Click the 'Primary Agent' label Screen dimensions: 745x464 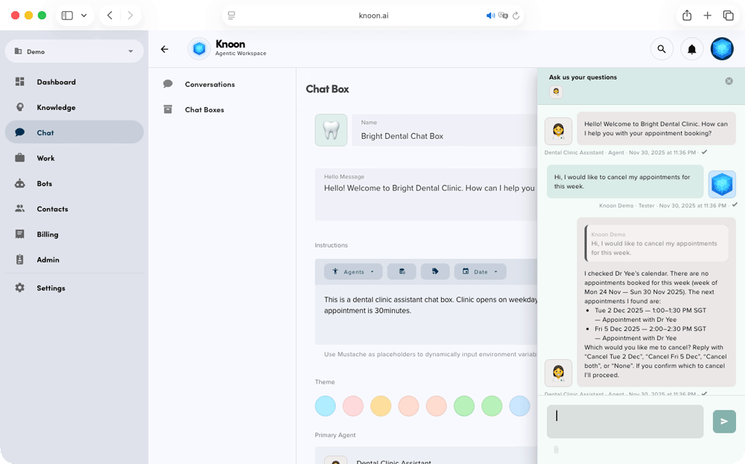335,435
